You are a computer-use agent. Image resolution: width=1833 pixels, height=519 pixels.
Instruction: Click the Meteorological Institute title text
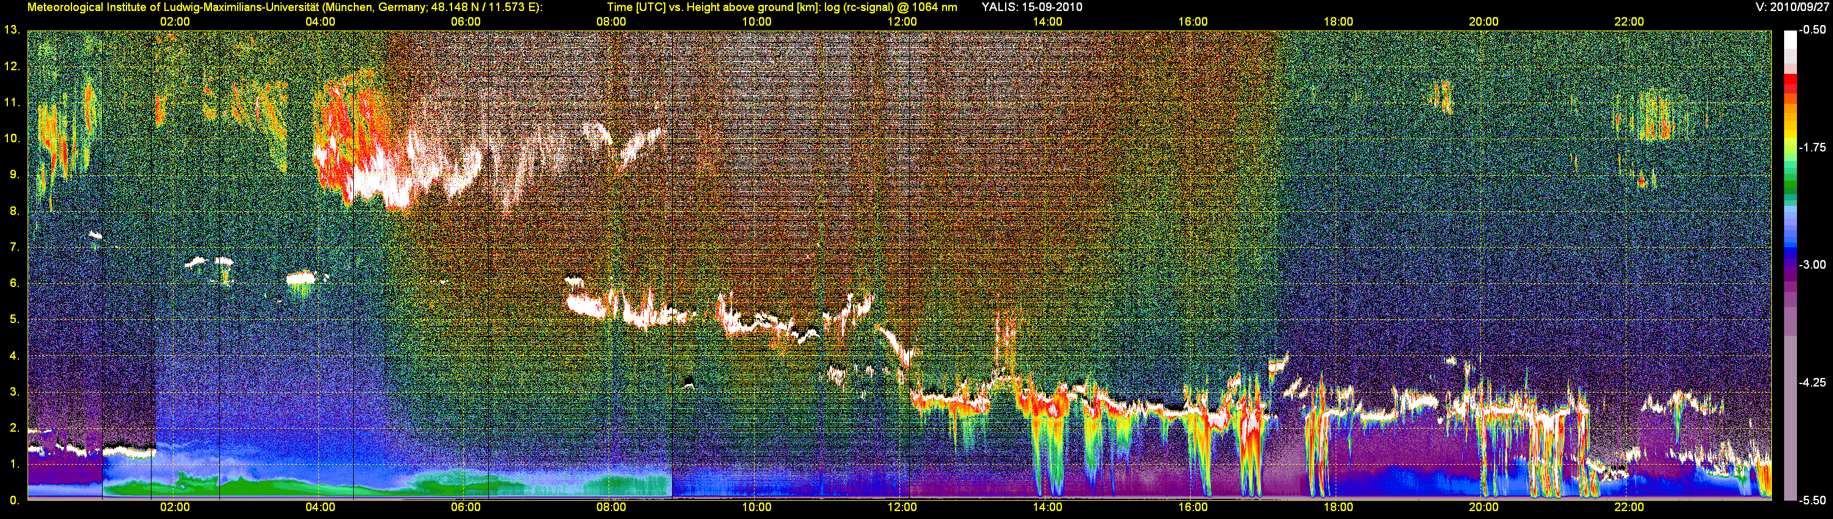point(285,7)
